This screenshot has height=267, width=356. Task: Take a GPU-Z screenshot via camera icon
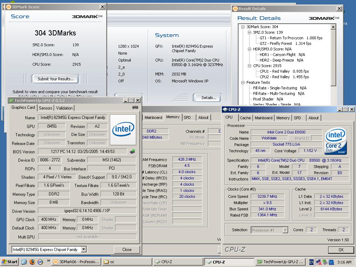click(135, 107)
